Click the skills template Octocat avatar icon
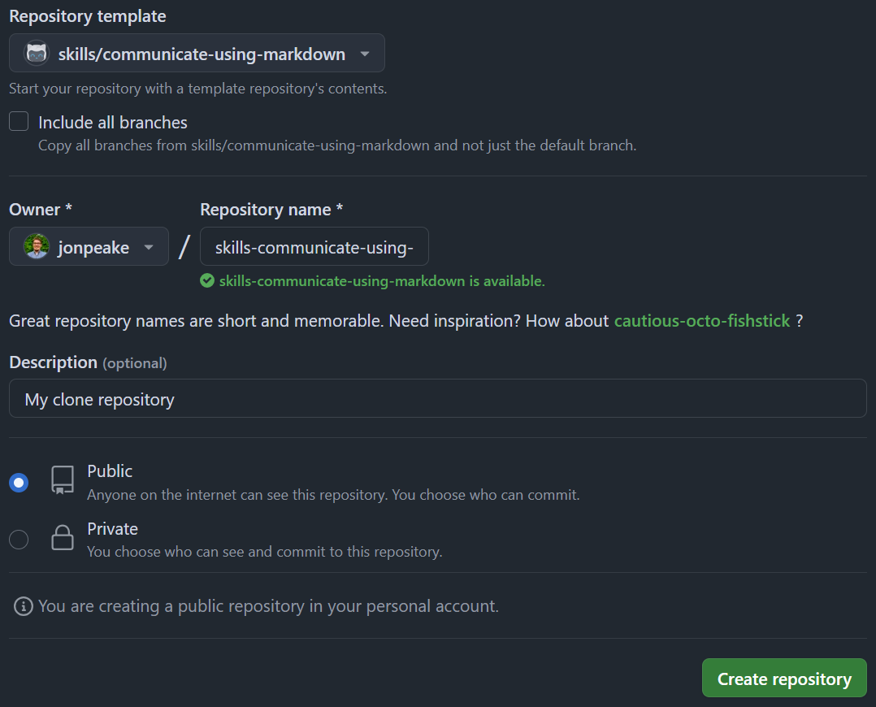The width and height of the screenshot is (876, 707). click(37, 54)
